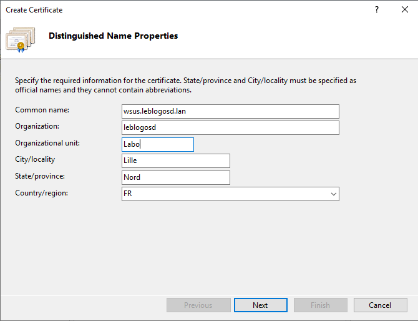The height and width of the screenshot is (321, 418).
Task: Click the City/locality label
Action: (x=35, y=159)
